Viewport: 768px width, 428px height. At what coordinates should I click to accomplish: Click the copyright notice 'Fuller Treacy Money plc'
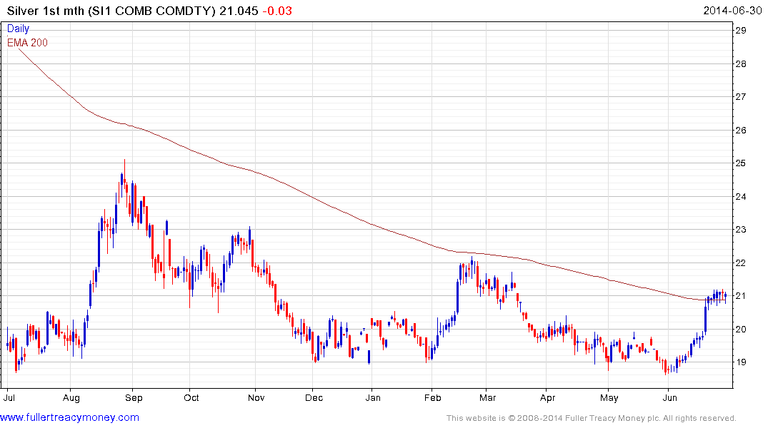(612, 418)
